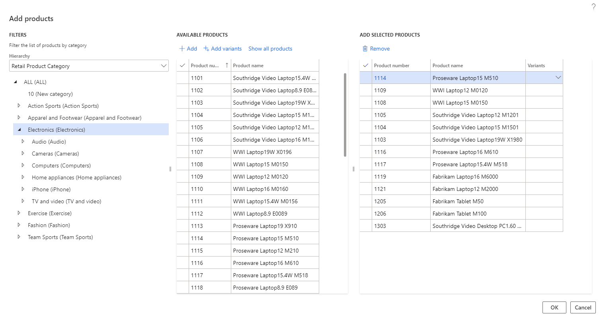Tick row selector for available product 1107
This screenshot has width=601, height=317.
[x=183, y=152]
